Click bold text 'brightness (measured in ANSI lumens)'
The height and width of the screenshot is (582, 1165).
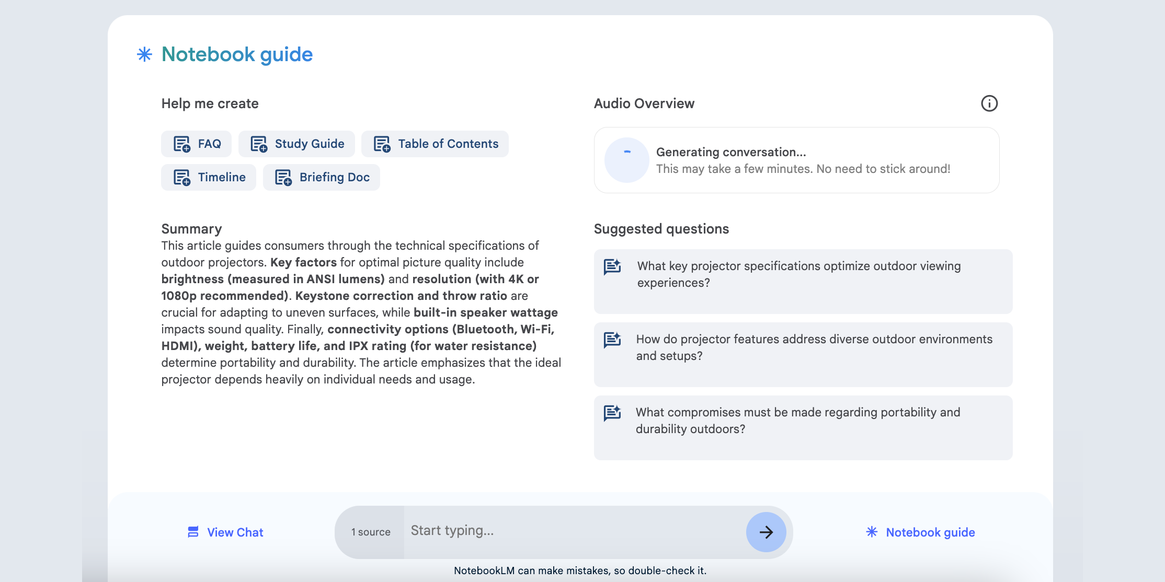(273, 279)
